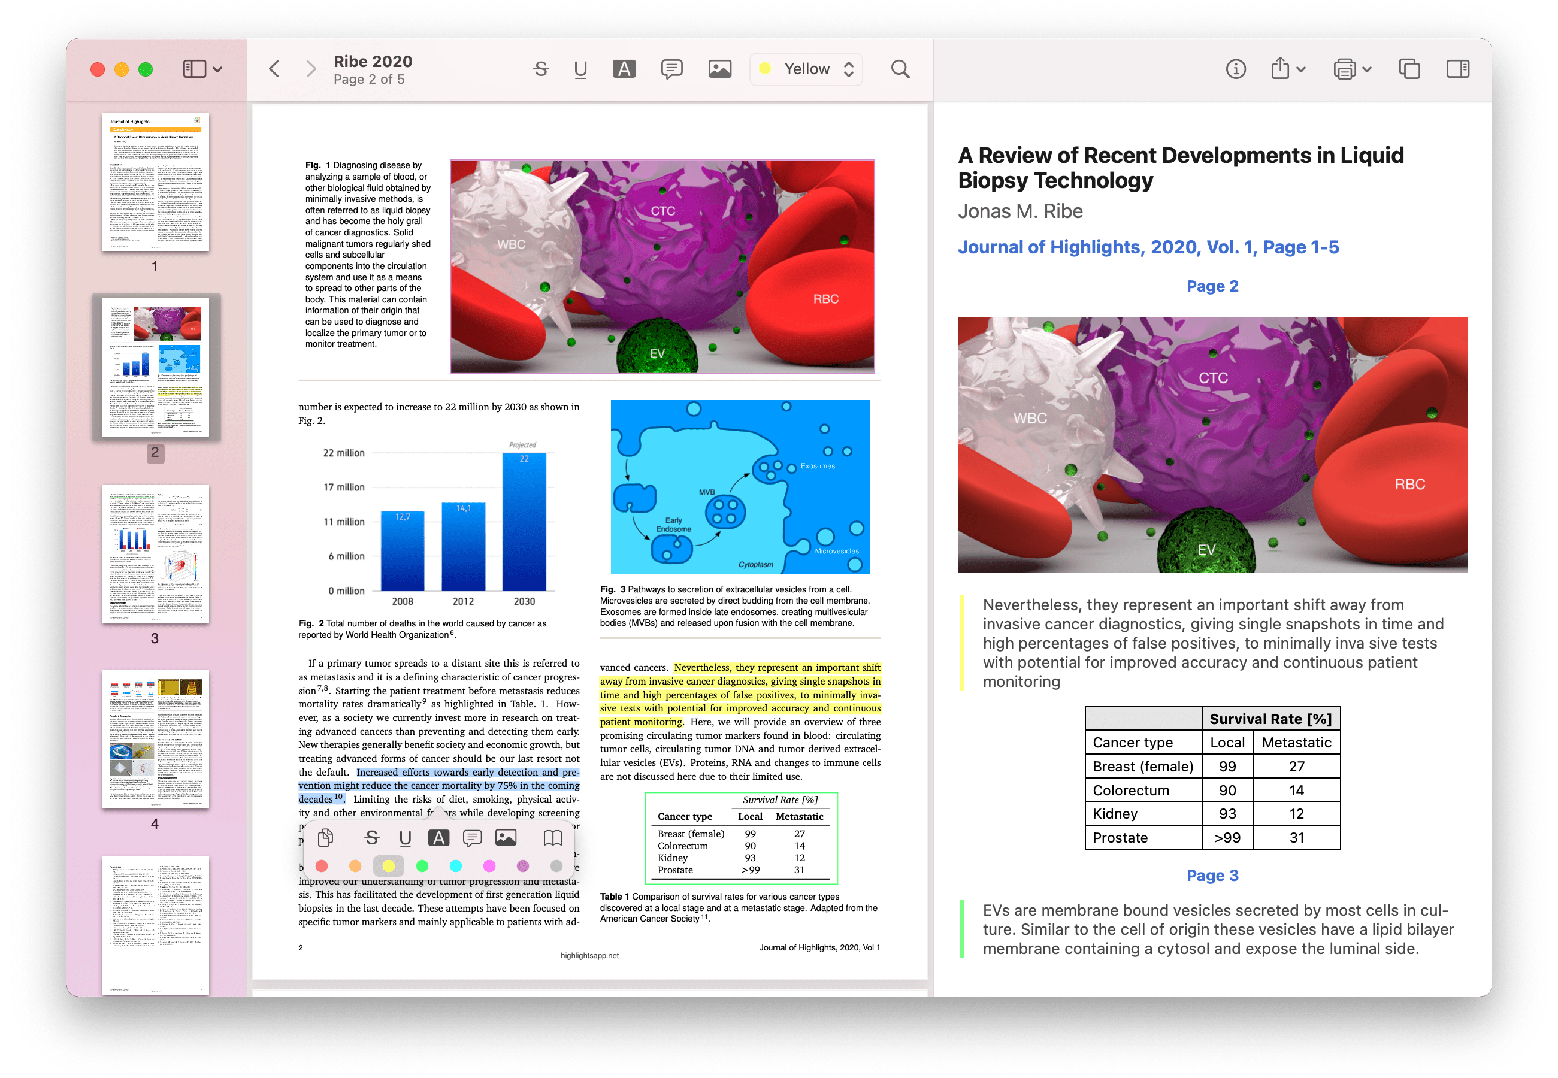Click the author name 'Jonas M. Ribe'
Image resolution: width=1558 pixels, height=1078 pixels.
click(1020, 211)
